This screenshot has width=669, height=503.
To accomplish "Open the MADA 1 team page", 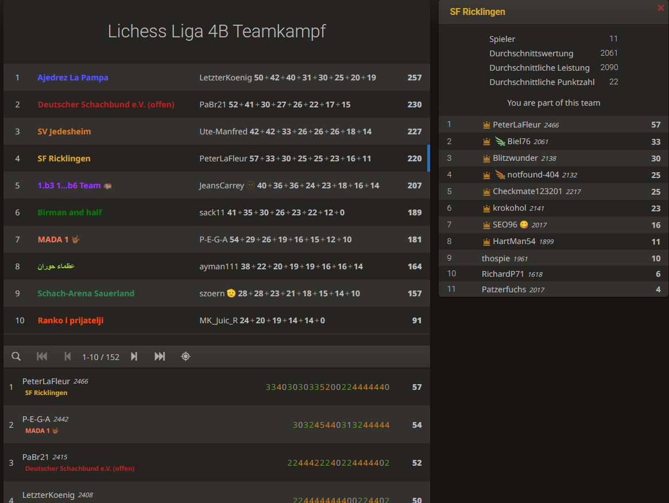I will point(53,239).
